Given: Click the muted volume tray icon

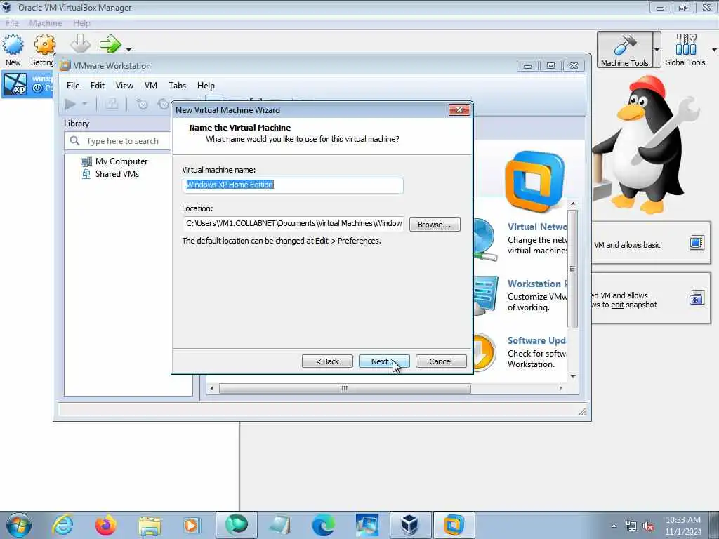Looking at the screenshot, I should (648, 526).
